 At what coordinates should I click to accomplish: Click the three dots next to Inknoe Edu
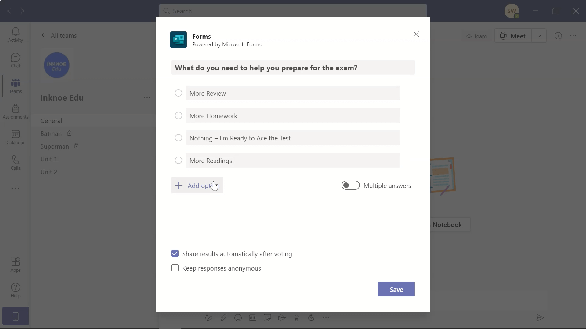(x=147, y=97)
